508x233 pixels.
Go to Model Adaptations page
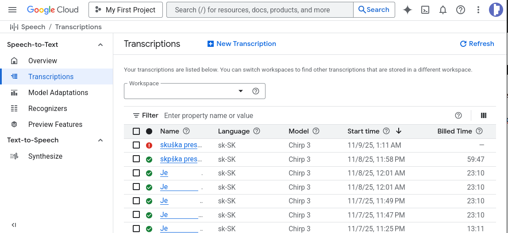58,92
